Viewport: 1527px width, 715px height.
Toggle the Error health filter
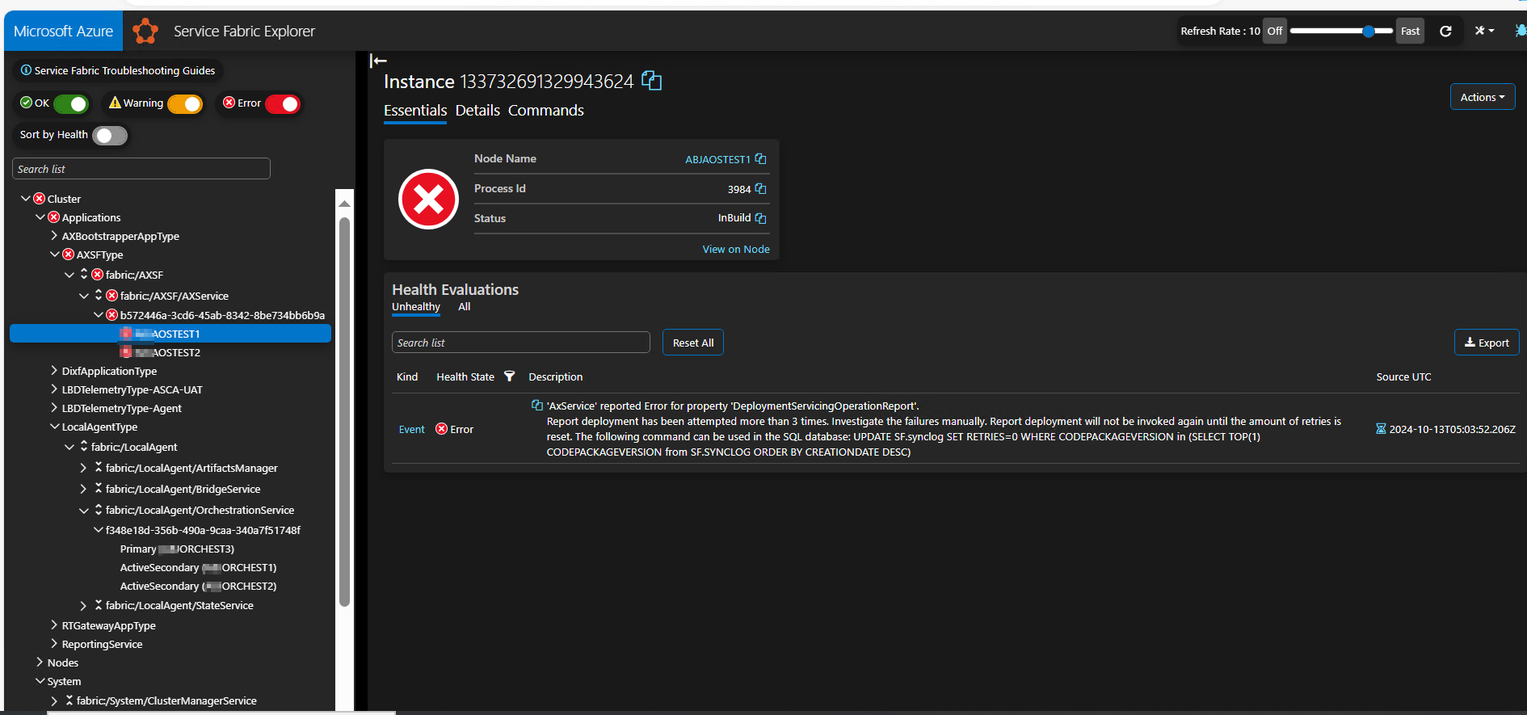coord(283,103)
